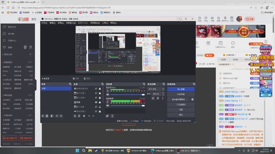
Task: Open the 文件 menu in OBS
Action: [44, 23]
